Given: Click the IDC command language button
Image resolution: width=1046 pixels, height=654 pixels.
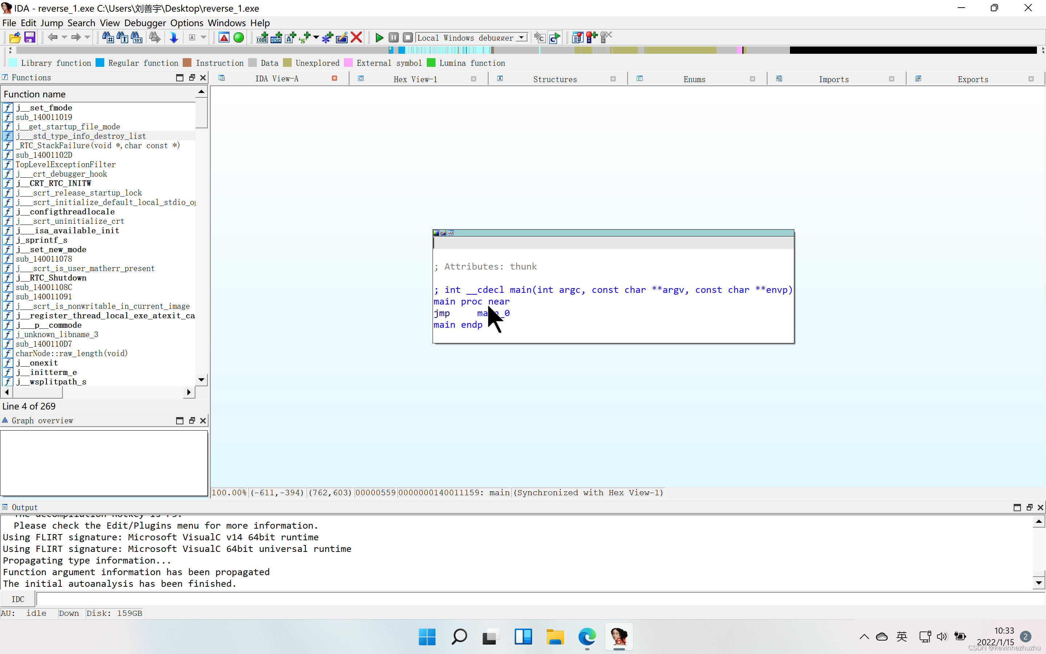Looking at the screenshot, I should click(18, 599).
